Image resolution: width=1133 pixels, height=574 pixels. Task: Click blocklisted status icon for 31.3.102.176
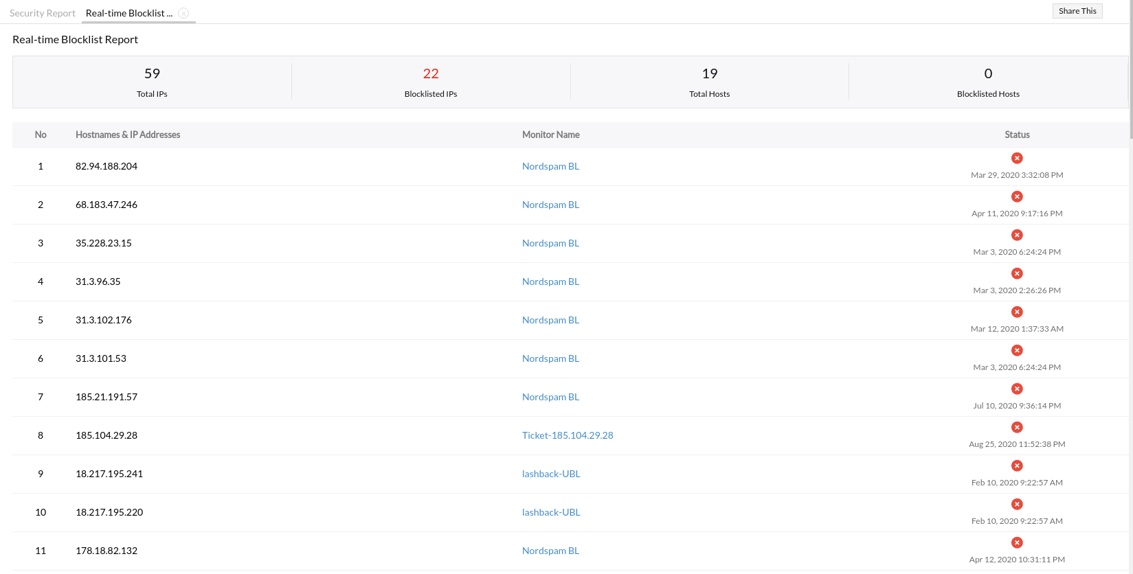click(1017, 312)
